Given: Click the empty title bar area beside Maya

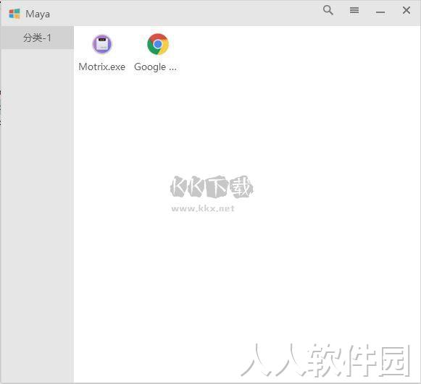Looking at the screenshot, I should coord(186,14).
